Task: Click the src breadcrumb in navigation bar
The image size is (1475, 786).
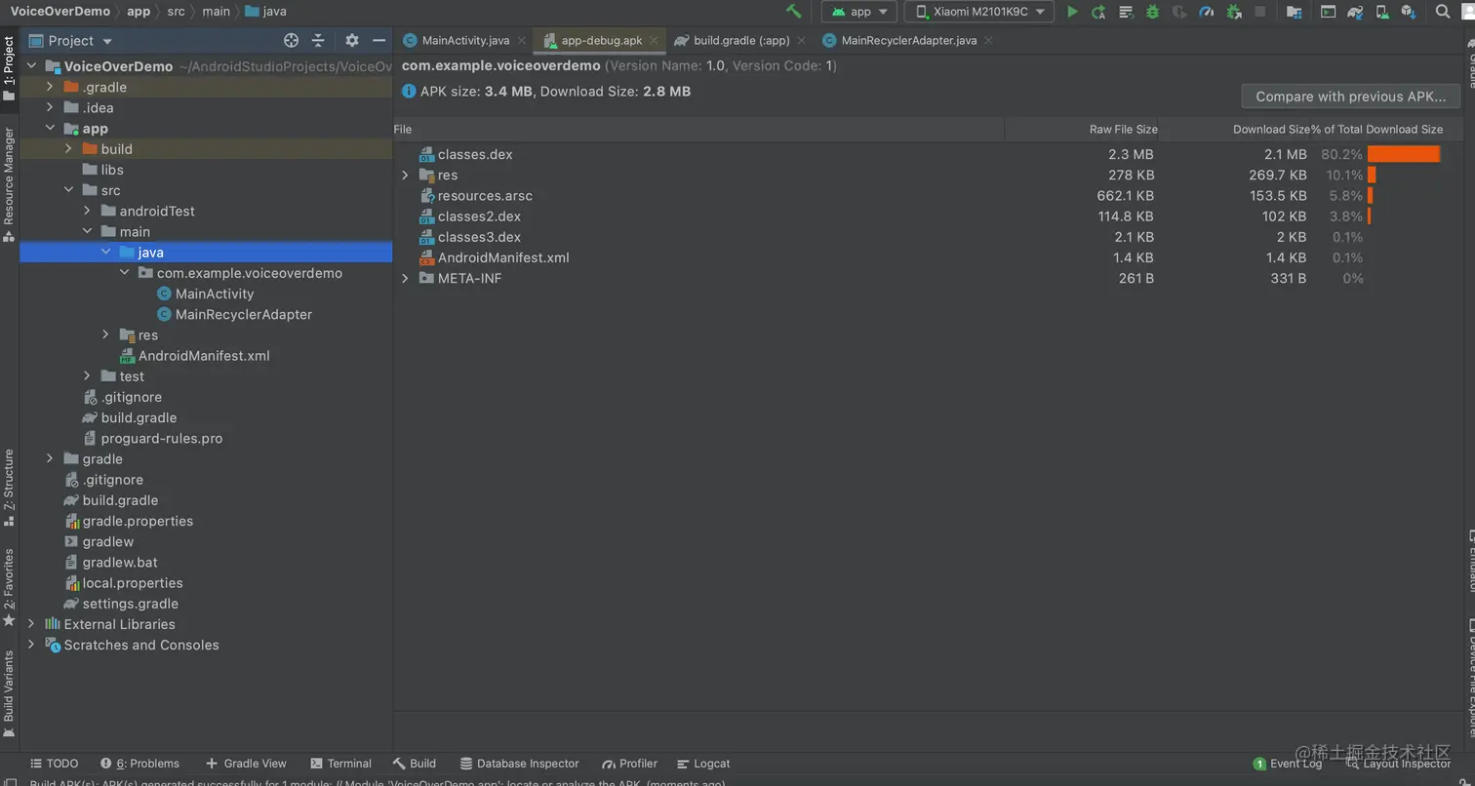Action: point(176,12)
